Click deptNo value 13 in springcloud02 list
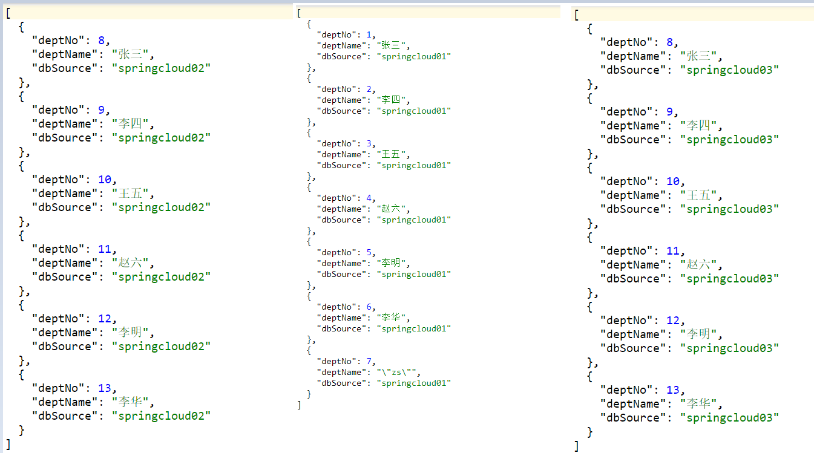 (x=105, y=388)
